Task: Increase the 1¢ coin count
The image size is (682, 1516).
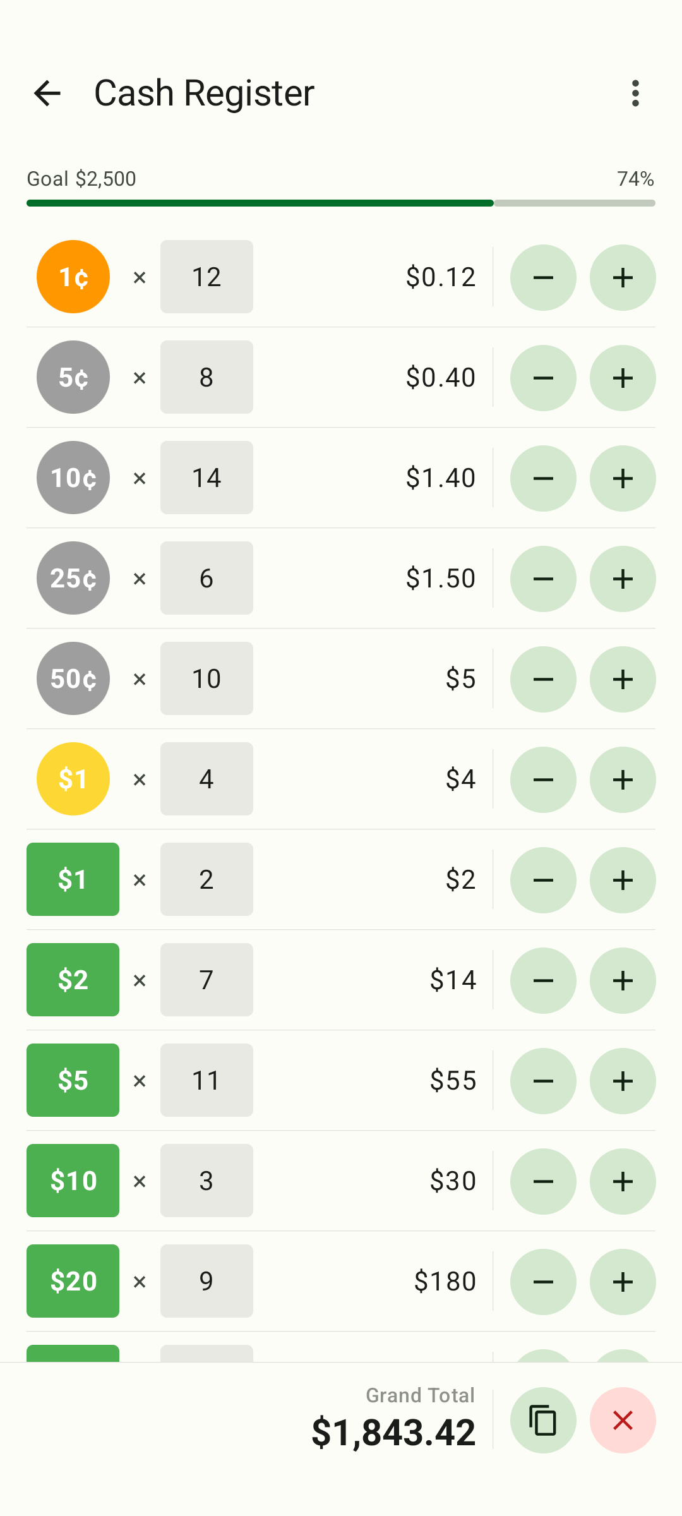Action: coord(623,277)
